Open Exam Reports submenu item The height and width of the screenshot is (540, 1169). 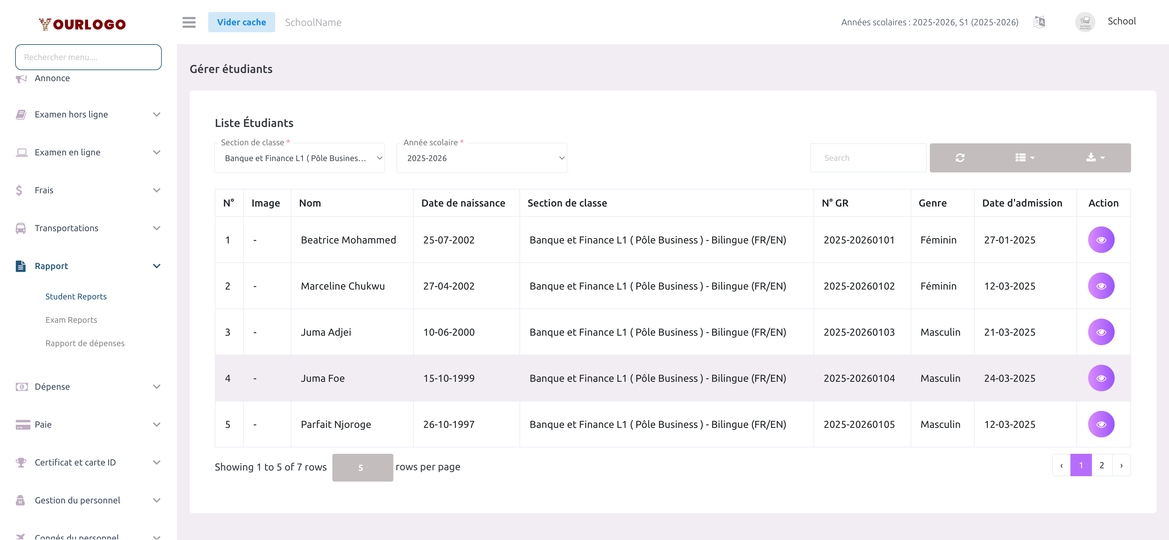point(71,320)
